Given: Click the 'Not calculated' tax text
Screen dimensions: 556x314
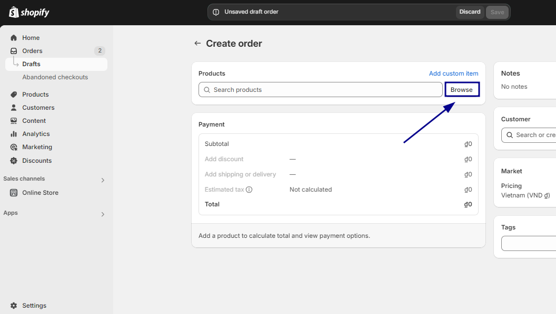Looking at the screenshot, I should (311, 190).
